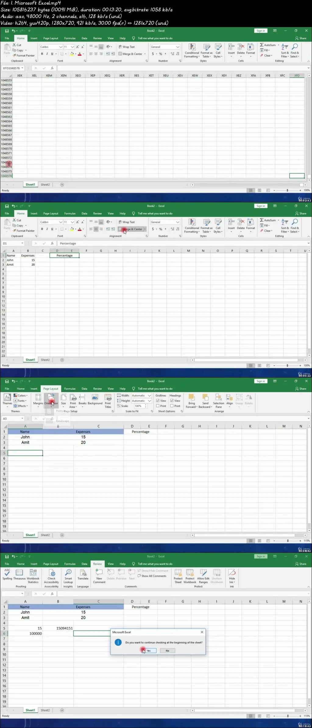Viewport: 312px width, 728px height.
Task: Open Calibri font dropdown in XFD1048576 frame
Action: (61, 47)
